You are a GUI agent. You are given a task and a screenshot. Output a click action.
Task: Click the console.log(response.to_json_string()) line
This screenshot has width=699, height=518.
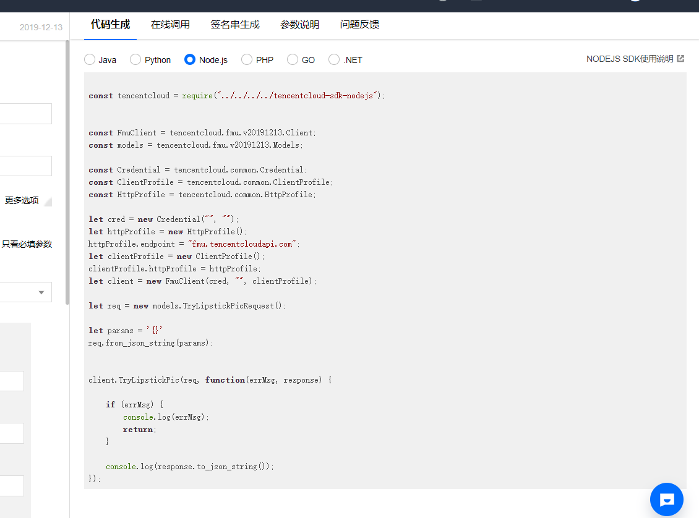click(x=190, y=467)
